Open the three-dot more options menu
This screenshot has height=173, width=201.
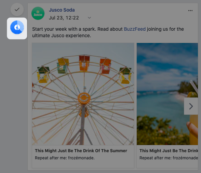[190, 11]
